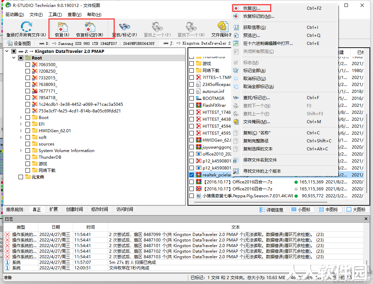Click the R-STUDIO application icon in title bar
This screenshot has height=284, width=373.
click(x=8, y=5)
